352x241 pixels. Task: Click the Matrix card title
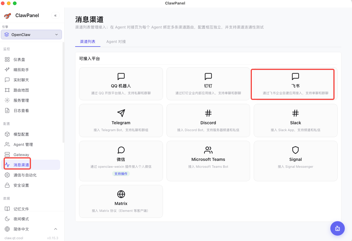(121, 203)
